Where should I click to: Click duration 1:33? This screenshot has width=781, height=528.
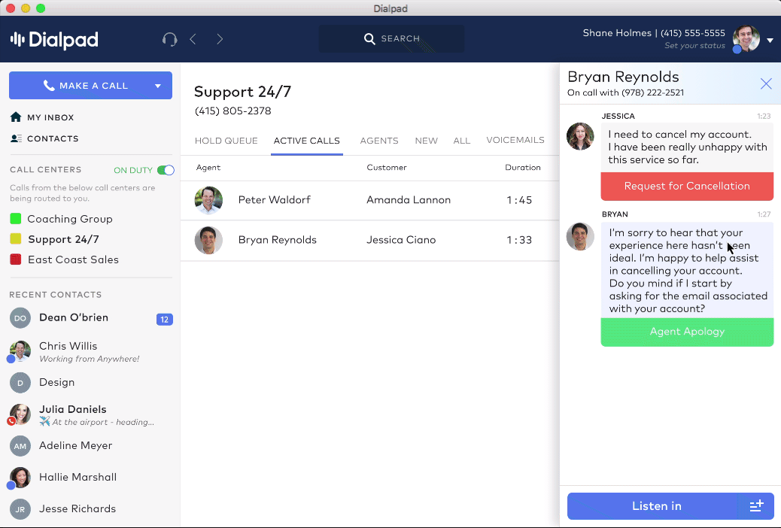(x=519, y=240)
